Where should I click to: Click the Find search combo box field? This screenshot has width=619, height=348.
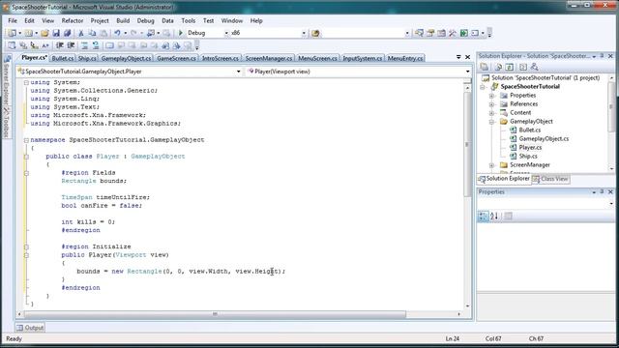pos(366,33)
